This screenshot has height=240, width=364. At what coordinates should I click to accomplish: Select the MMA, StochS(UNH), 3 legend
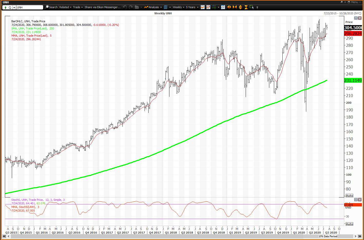[25, 207]
